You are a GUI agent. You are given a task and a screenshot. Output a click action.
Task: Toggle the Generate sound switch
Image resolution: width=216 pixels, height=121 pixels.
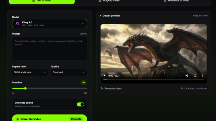tap(81, 105)
